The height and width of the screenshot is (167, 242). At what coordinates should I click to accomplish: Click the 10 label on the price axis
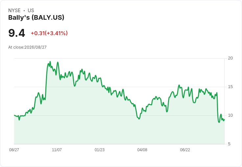coord(230,115)
